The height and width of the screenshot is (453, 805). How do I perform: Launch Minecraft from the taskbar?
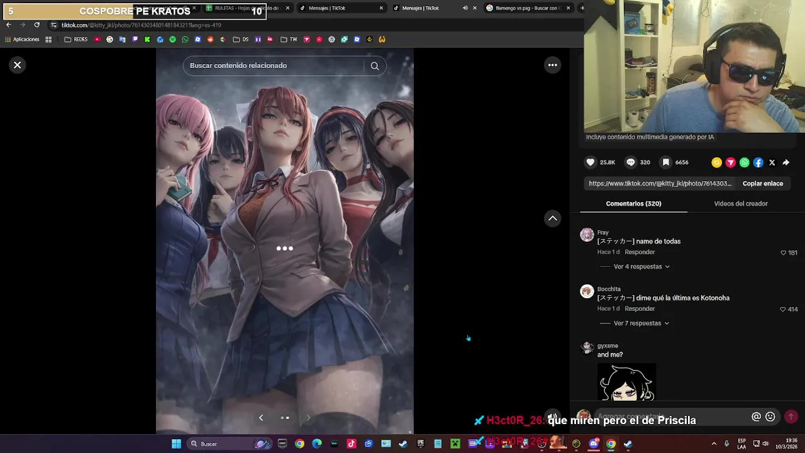[455, 444]
